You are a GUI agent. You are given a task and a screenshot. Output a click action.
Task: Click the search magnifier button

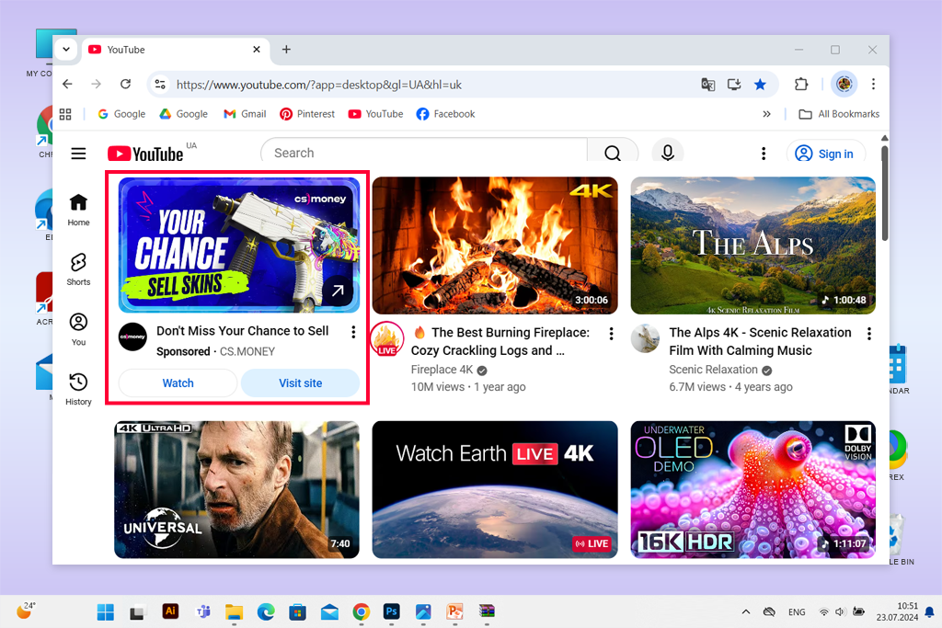point(612,154)
